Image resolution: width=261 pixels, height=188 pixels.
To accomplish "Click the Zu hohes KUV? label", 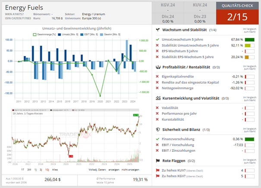I will coord(173,170).
